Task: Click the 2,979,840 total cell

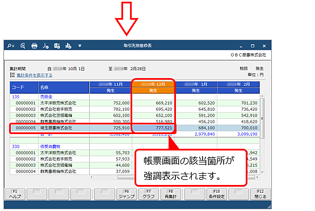Action: (196, 134)
